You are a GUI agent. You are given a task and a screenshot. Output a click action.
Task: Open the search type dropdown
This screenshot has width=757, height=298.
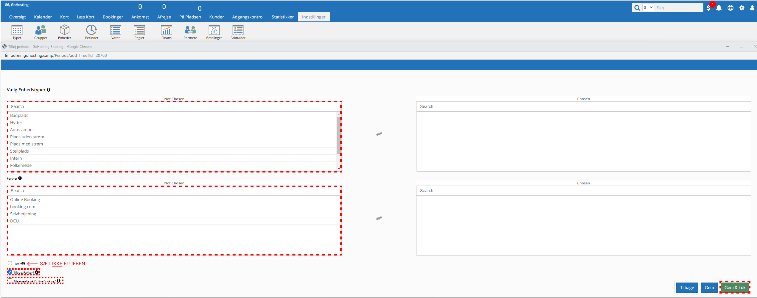click(x=648, y=8)
